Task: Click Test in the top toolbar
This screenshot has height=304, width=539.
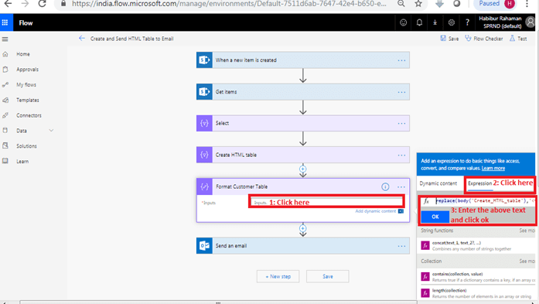Action: (518, 39)
